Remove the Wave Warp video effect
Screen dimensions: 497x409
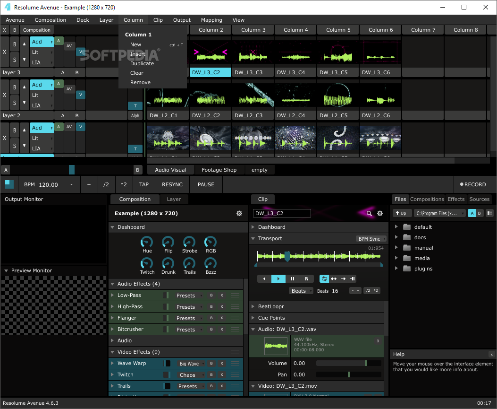pos(222,364)
